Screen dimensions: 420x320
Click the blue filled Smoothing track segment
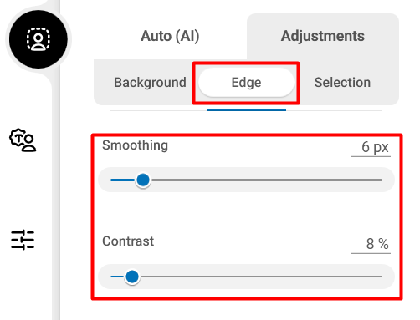123,180
